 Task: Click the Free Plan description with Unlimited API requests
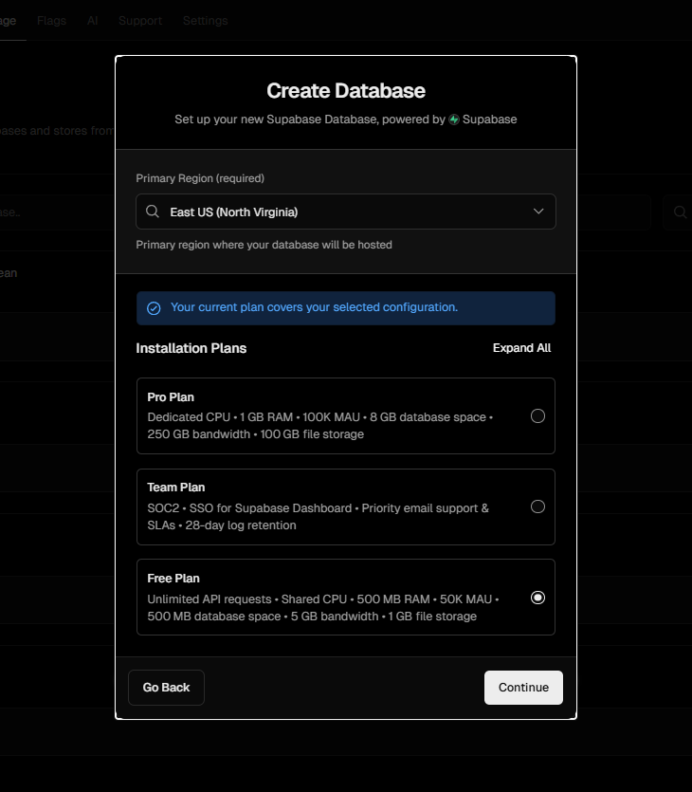tap(323, 608)
